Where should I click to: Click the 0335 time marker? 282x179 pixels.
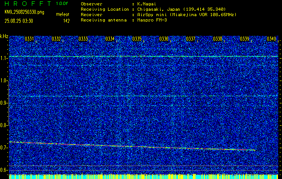click(137, 39)
